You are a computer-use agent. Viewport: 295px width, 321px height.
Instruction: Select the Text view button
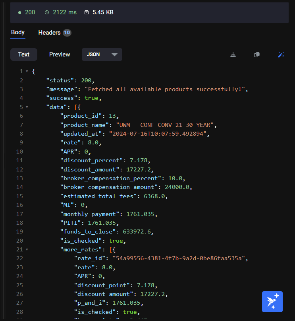(24, 54)
